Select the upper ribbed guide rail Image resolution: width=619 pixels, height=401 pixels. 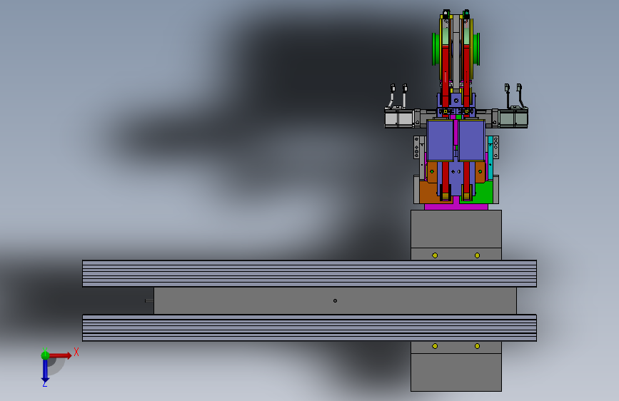click(310, 273)
